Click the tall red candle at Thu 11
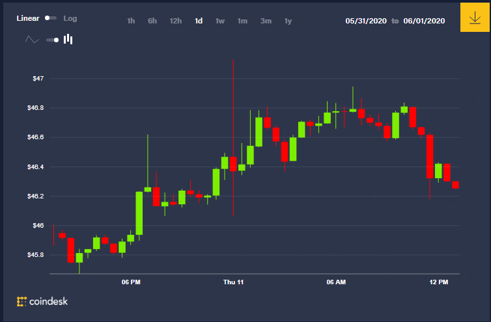Viewport: 491px width, 322px height. pyautogui.click(x=233, y=164)
